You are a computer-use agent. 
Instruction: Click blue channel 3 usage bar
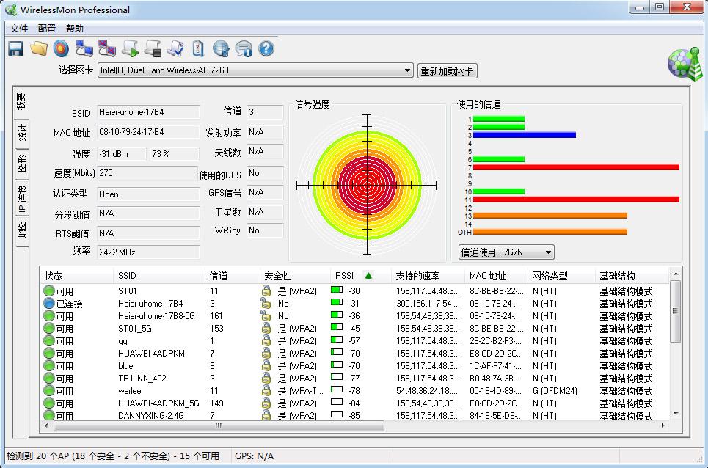tap(525, 135)
